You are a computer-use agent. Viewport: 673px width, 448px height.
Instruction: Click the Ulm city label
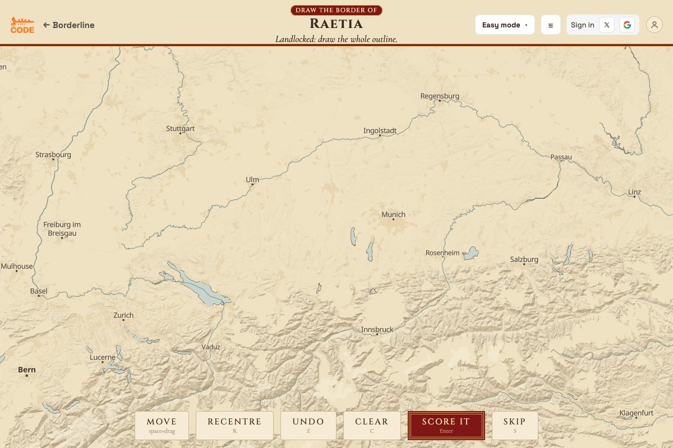point(252,180)
